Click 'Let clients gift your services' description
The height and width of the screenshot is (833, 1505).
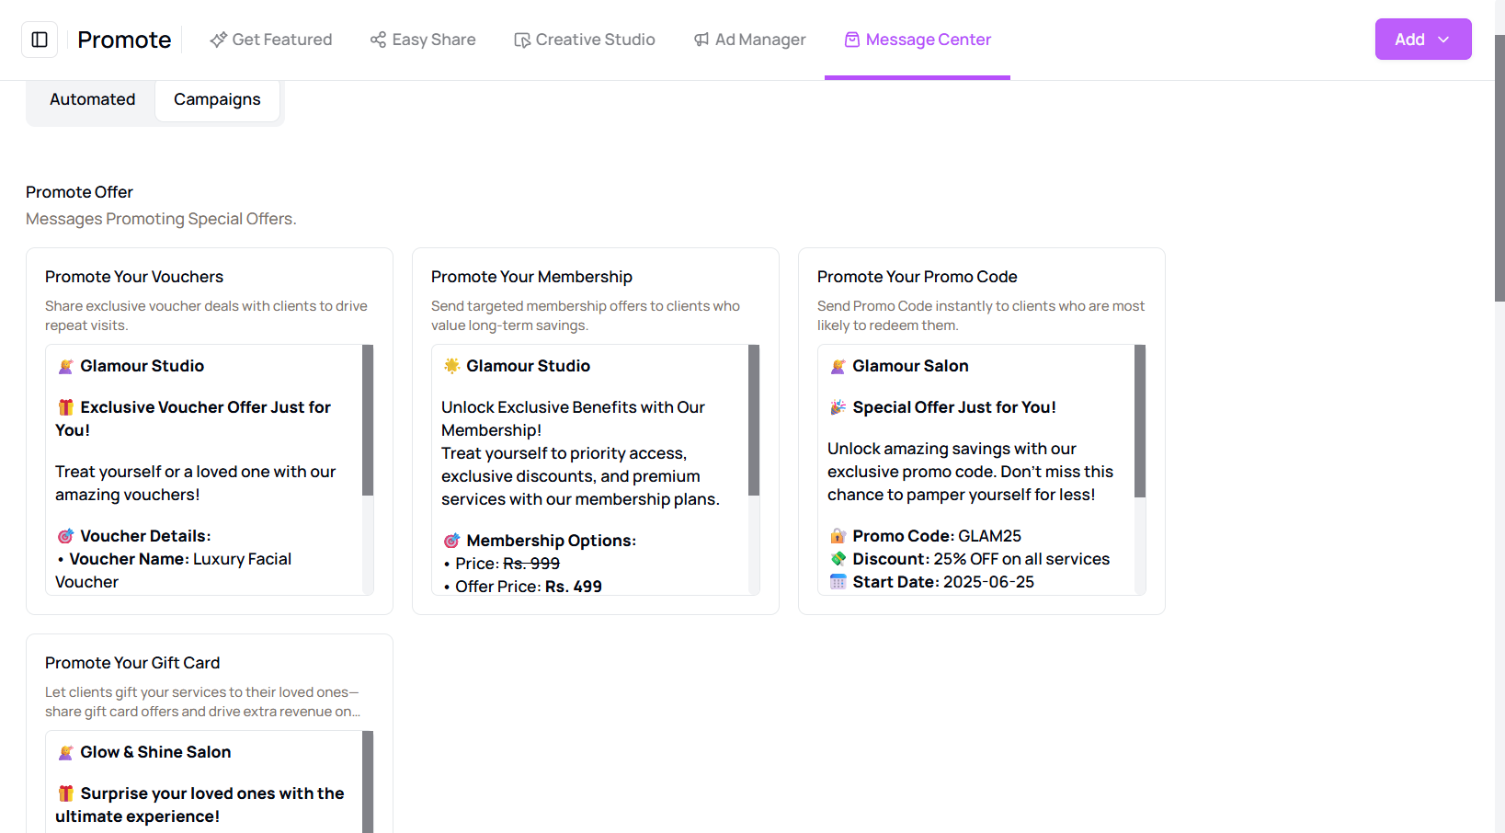[202, 702]
